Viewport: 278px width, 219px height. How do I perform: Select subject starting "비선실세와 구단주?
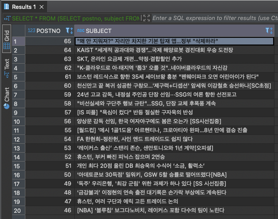click(174, 103)
